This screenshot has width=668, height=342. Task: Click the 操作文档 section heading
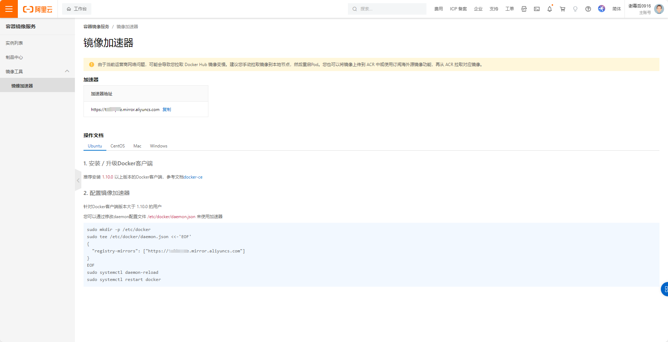[93, 135]
